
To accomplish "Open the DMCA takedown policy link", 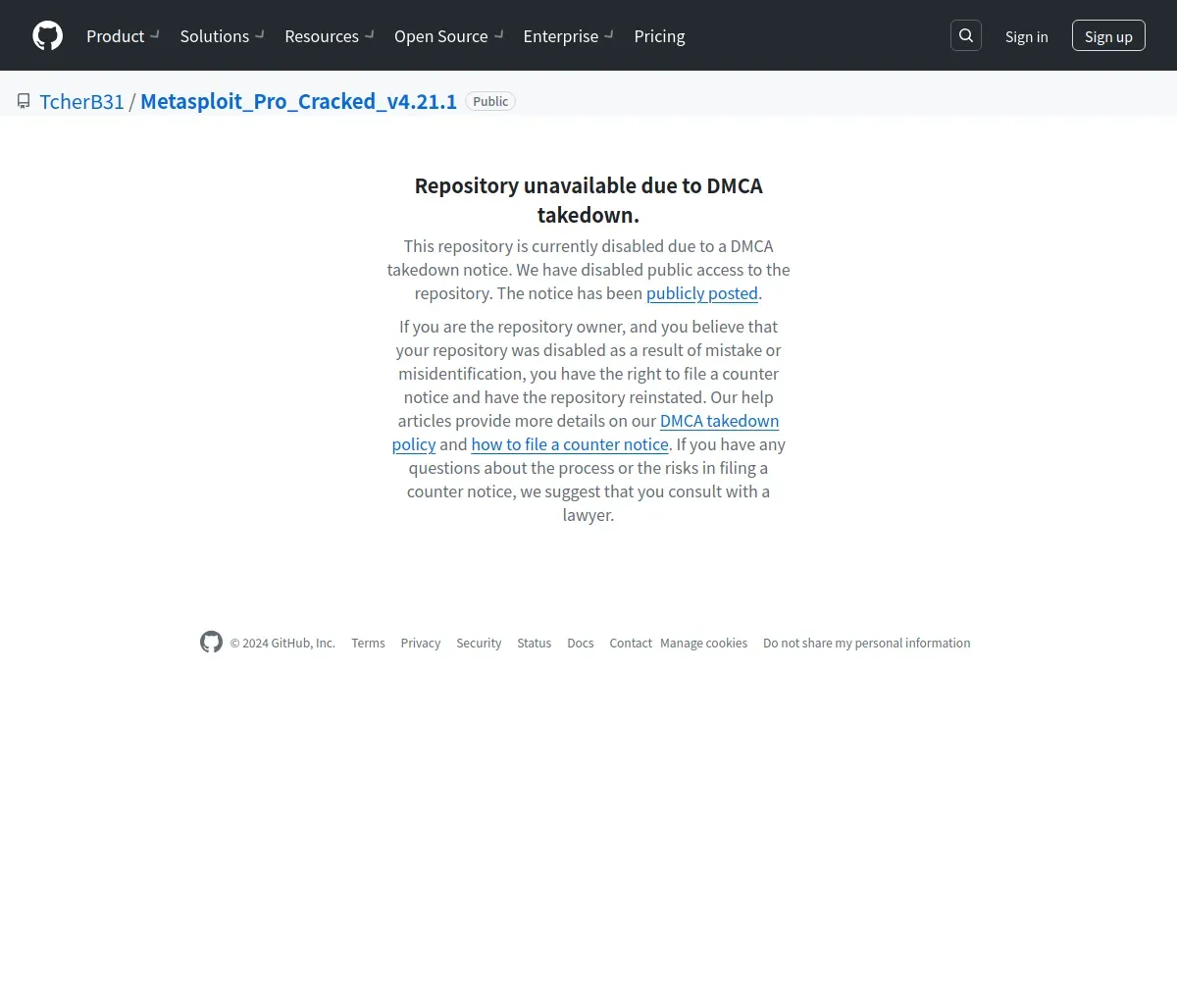I will (586, 433).
